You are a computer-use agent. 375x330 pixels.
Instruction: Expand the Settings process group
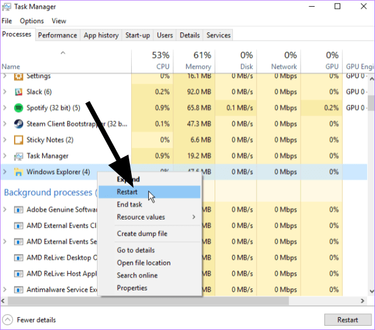(x=4, y=76)
